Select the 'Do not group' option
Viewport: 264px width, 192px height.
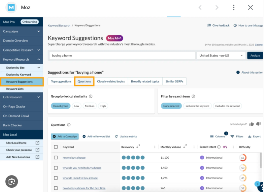tap(61, 106)
